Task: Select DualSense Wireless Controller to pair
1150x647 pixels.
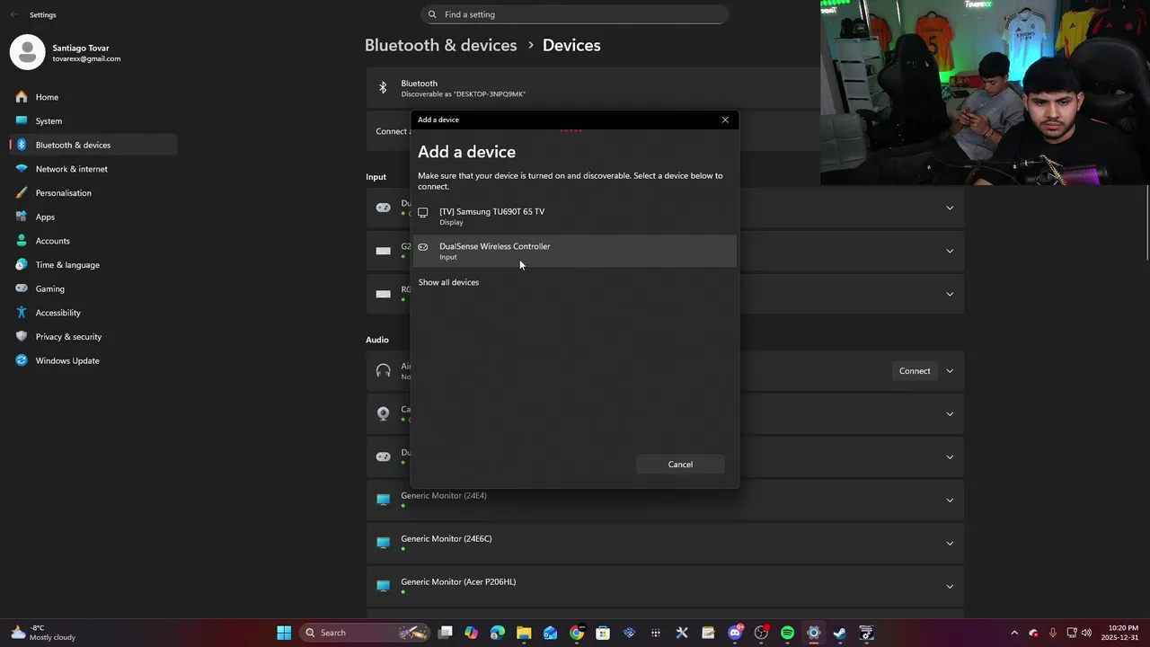Action: [x=575, y=251]
